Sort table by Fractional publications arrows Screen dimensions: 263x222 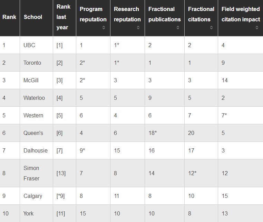pyautogui.click(x=178, y=28)
